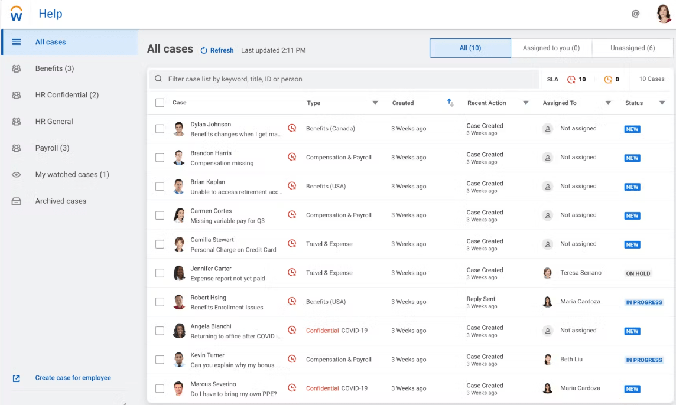Click the filter case list search field
Viewport: 676px width, 405px height.
coord(295,79)
